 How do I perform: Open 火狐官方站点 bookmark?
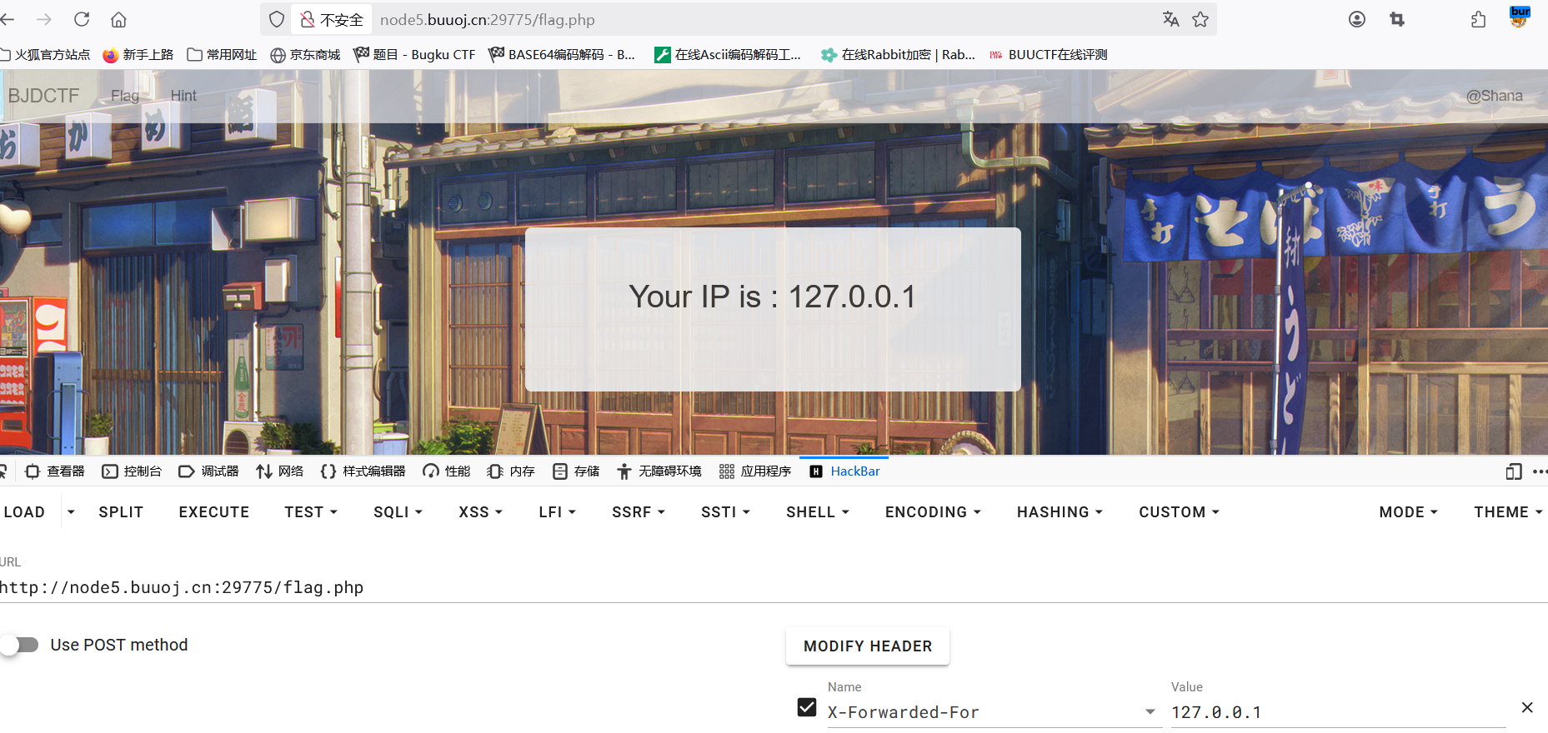click(x=45, y=54)
